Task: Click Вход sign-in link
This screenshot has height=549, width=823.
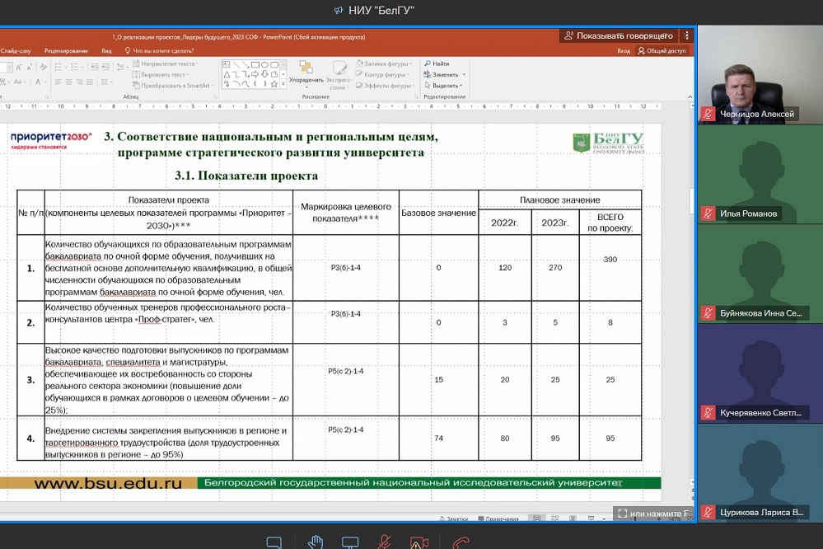Action: pos(624,51)
